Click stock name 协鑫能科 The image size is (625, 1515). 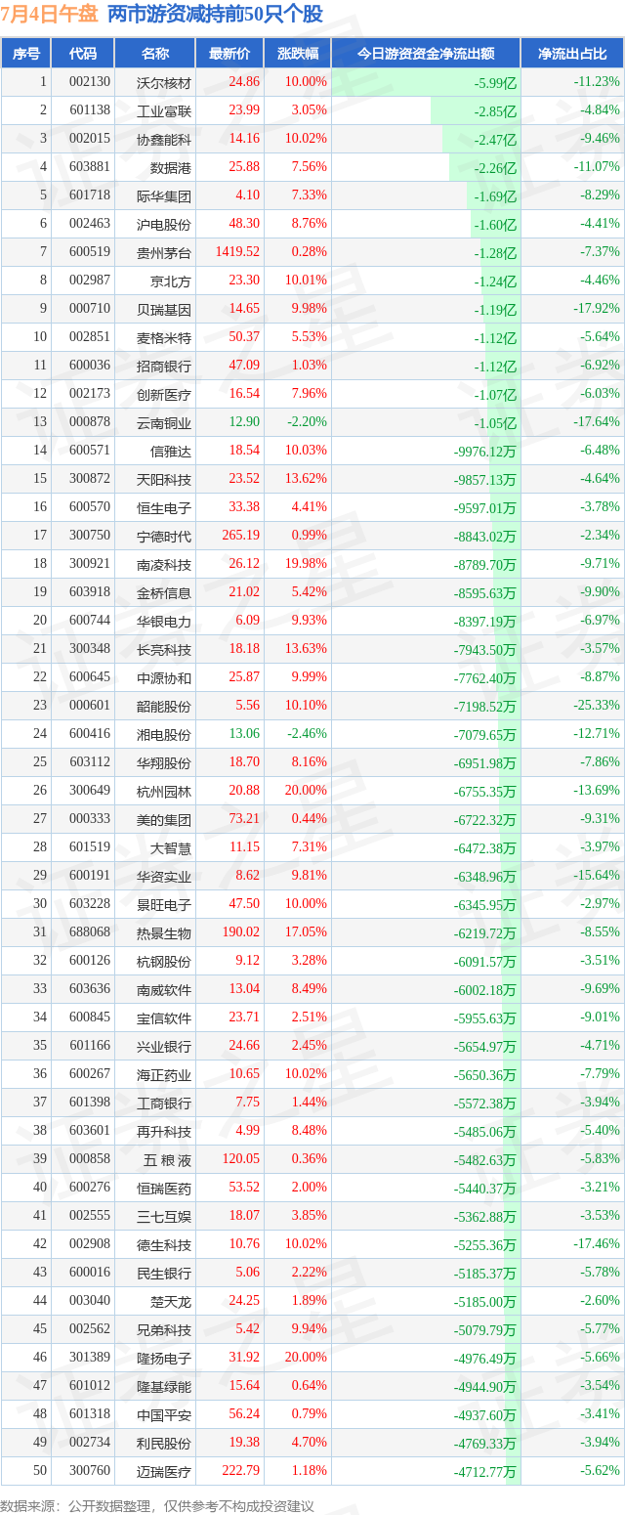coord(164,139)
